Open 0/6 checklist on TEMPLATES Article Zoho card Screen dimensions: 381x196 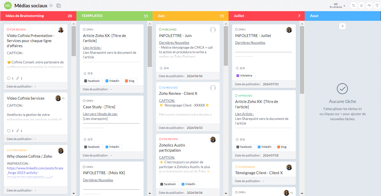(x=88, y=73)
